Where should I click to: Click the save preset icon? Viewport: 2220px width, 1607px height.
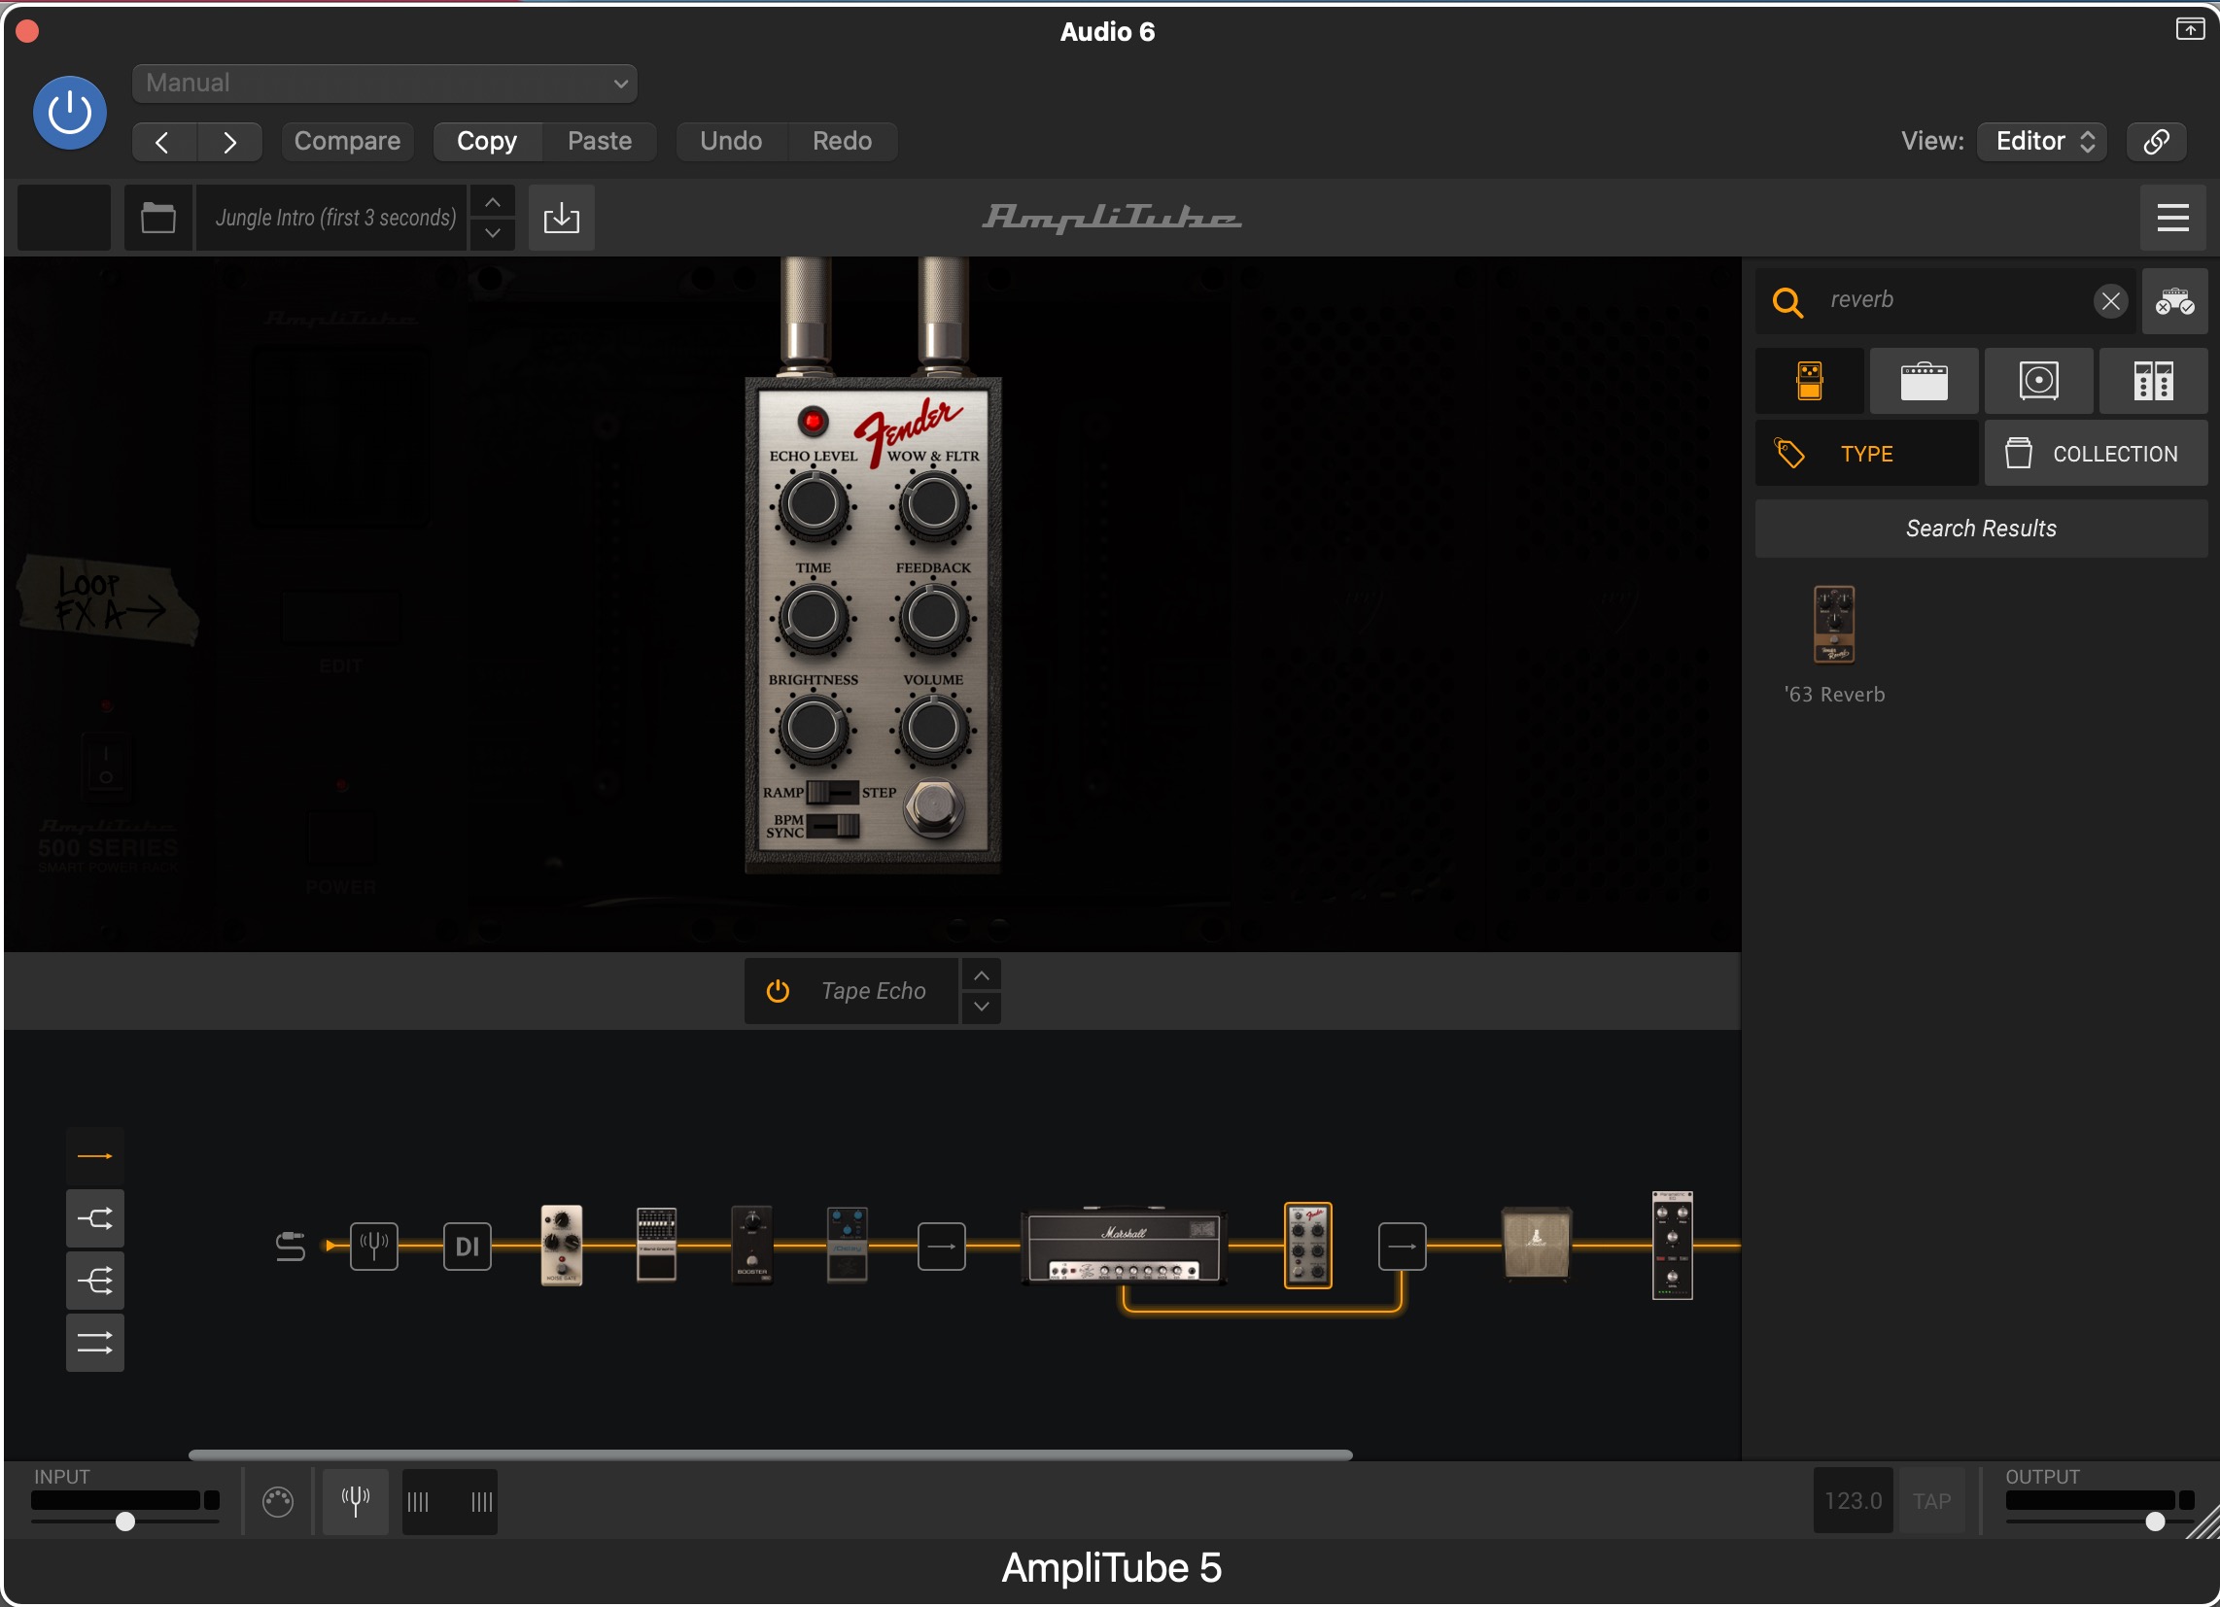tap(561, 218)
